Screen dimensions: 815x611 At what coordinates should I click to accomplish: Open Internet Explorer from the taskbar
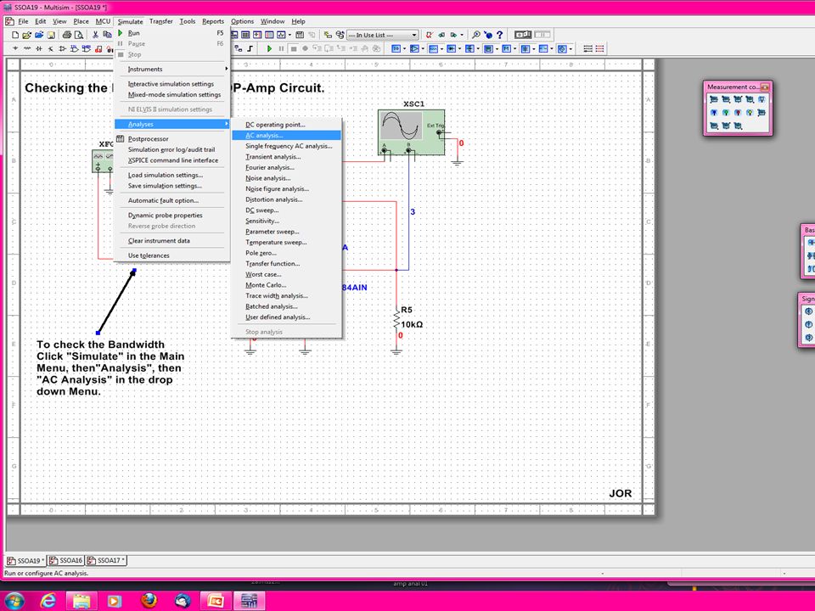click(48, 601)
